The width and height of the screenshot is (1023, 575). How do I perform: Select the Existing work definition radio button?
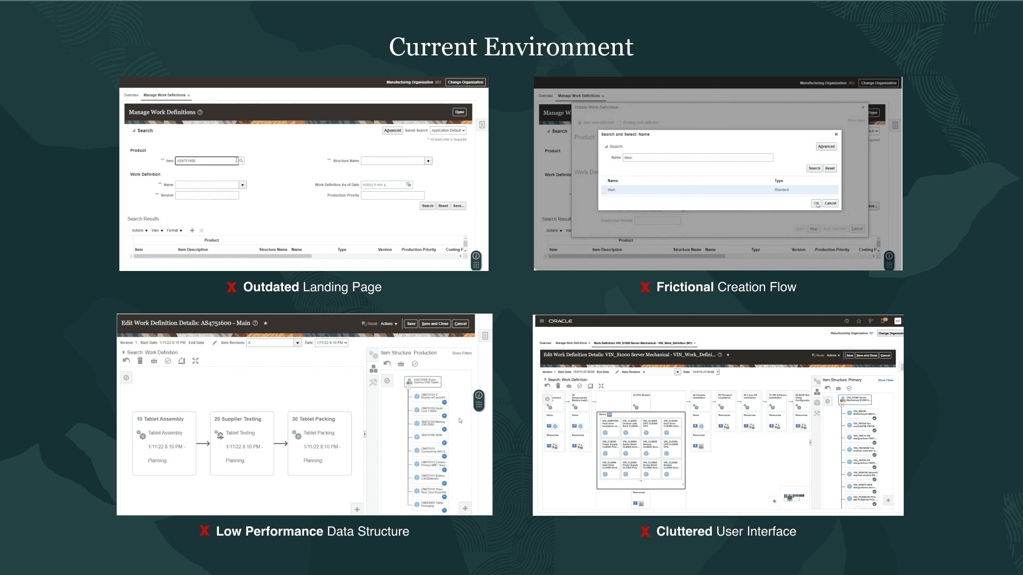click(x=620, y=122)
